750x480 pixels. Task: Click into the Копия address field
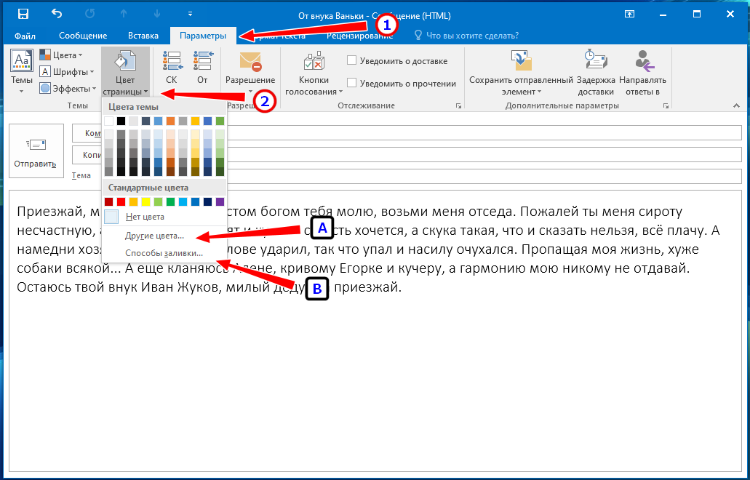click(x=484, y=154)
